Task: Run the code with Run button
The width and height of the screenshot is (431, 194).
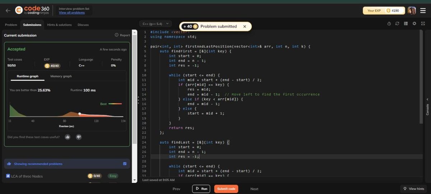Action: pyautogui.click(x=201, y=189)
